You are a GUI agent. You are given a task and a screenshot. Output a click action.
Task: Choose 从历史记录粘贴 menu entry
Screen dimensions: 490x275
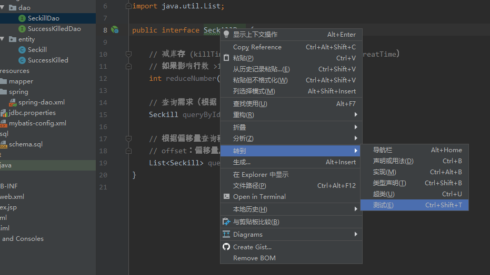pyautogui.click(x=291, y=69)
